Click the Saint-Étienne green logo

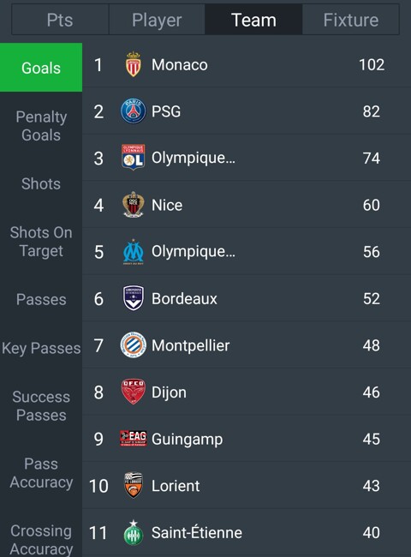[x=133, y=532]
